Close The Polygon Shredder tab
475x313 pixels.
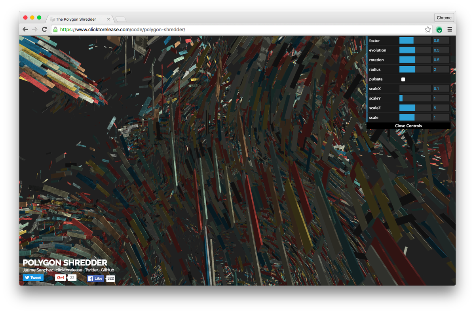[x=108, y=19]
